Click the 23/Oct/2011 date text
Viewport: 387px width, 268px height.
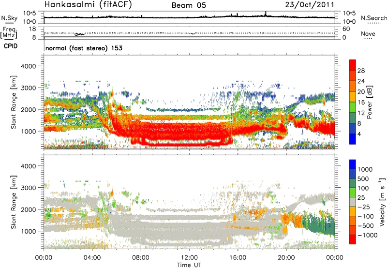point(311,5)
